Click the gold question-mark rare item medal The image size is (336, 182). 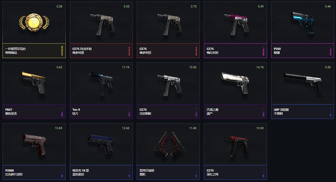(x=34, y=22)
